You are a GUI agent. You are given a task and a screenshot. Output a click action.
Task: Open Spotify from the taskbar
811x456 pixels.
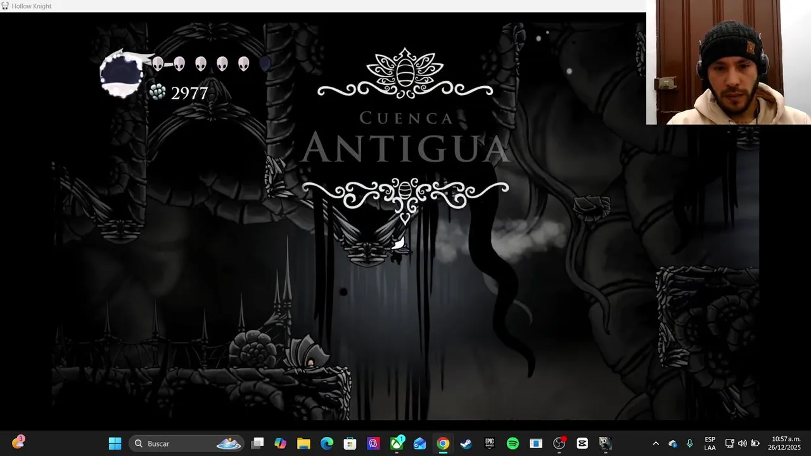pos(513,443)
